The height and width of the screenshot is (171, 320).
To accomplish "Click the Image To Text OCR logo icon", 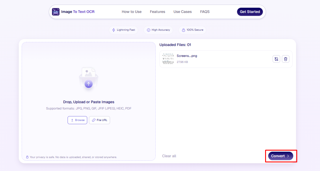I will click(x=56, y=12).
